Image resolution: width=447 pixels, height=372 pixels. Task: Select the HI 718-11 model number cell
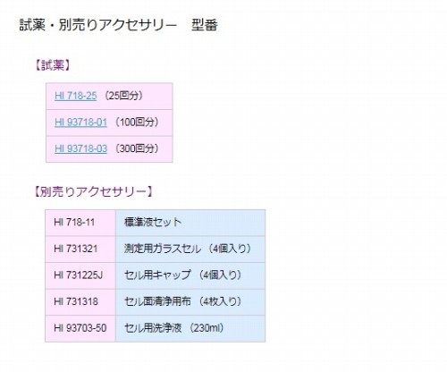click(x=80, y=223)
